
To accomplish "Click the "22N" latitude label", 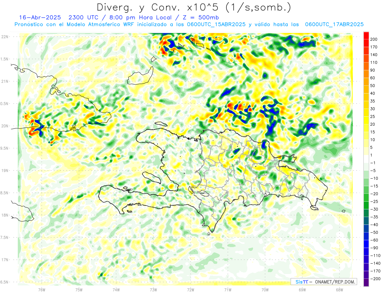I will (x=4, y=36).
